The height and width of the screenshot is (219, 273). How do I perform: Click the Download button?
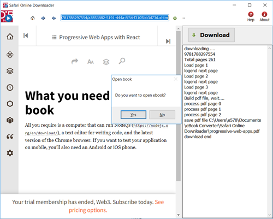click(211, 35)
